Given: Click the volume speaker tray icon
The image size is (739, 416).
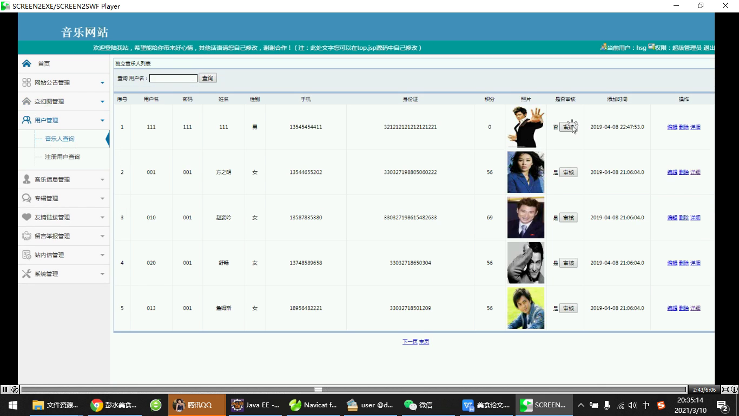Looking at the screenshot, I should 632,405.
